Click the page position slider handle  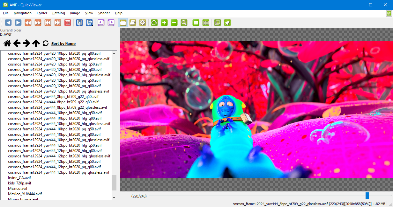pyautogui.click(x=367, y=196)
